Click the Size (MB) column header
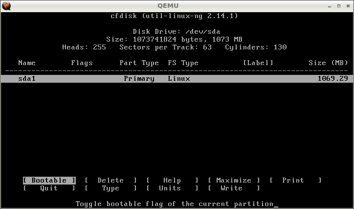The height and width of the screenshot is (209, 354). pos(328,63)
